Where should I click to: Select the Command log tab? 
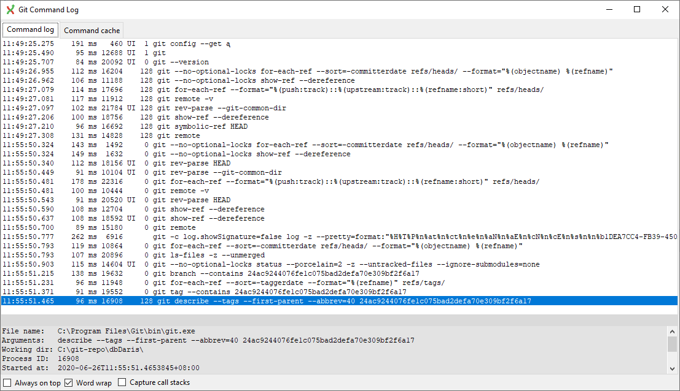29,29
